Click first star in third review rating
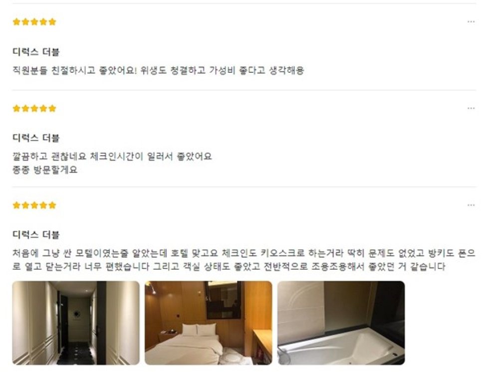Viewport: 482px width, 372px height. click(x=16, y=205)
